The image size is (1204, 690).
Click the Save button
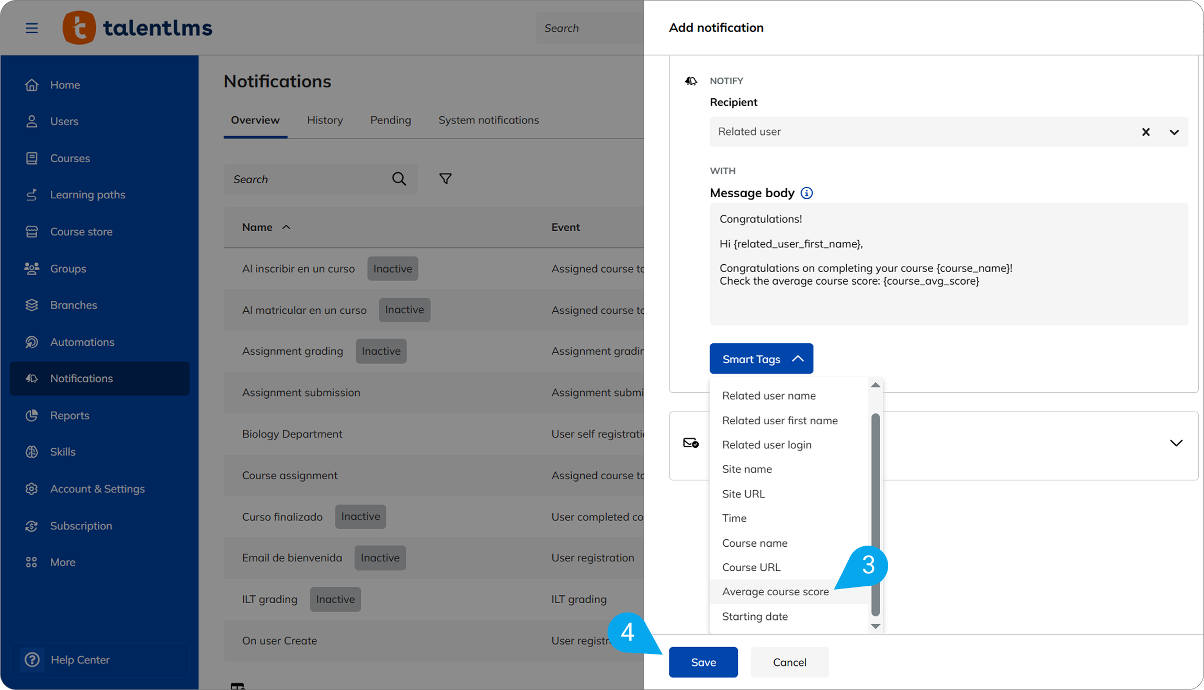[x=703, y=662]
